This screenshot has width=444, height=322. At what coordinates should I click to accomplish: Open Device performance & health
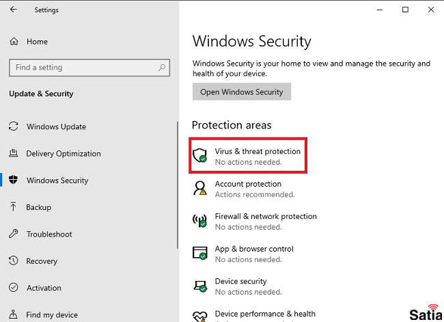pos(254,316)
